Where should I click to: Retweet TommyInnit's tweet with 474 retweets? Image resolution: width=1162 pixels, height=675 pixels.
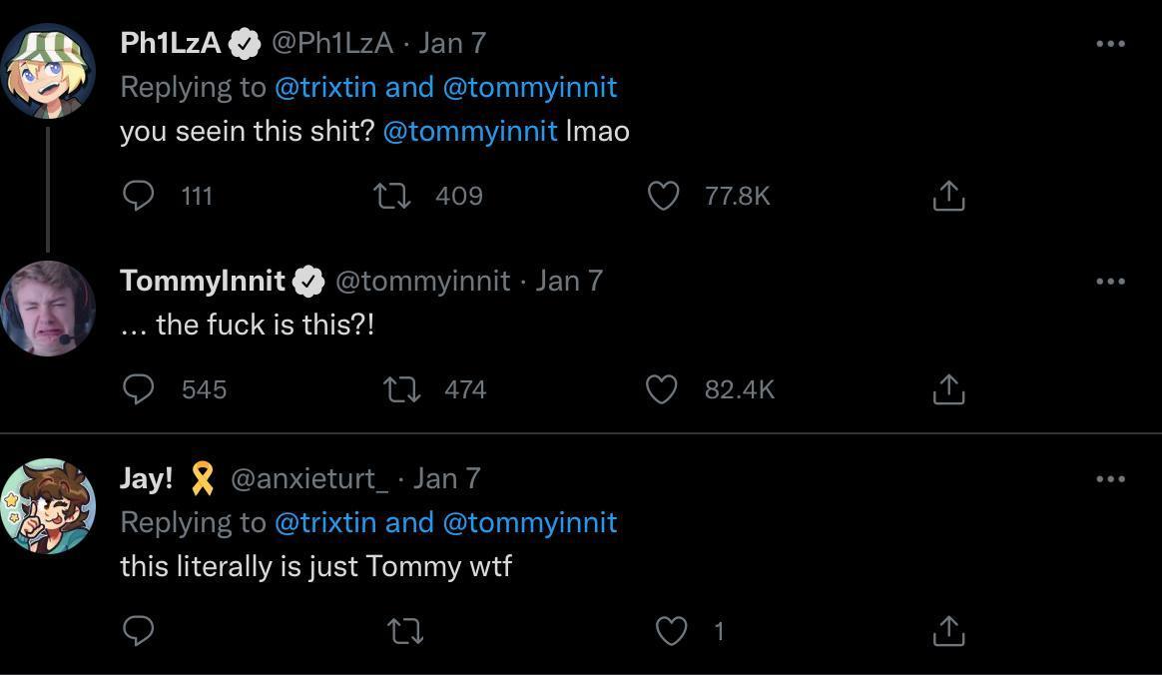402,389
